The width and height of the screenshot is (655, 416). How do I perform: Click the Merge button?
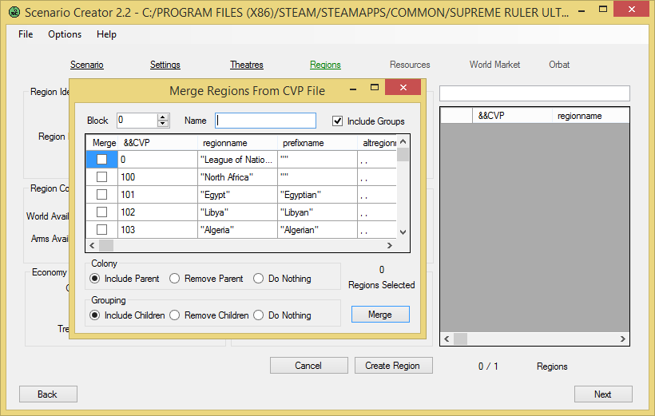[380, 315]
